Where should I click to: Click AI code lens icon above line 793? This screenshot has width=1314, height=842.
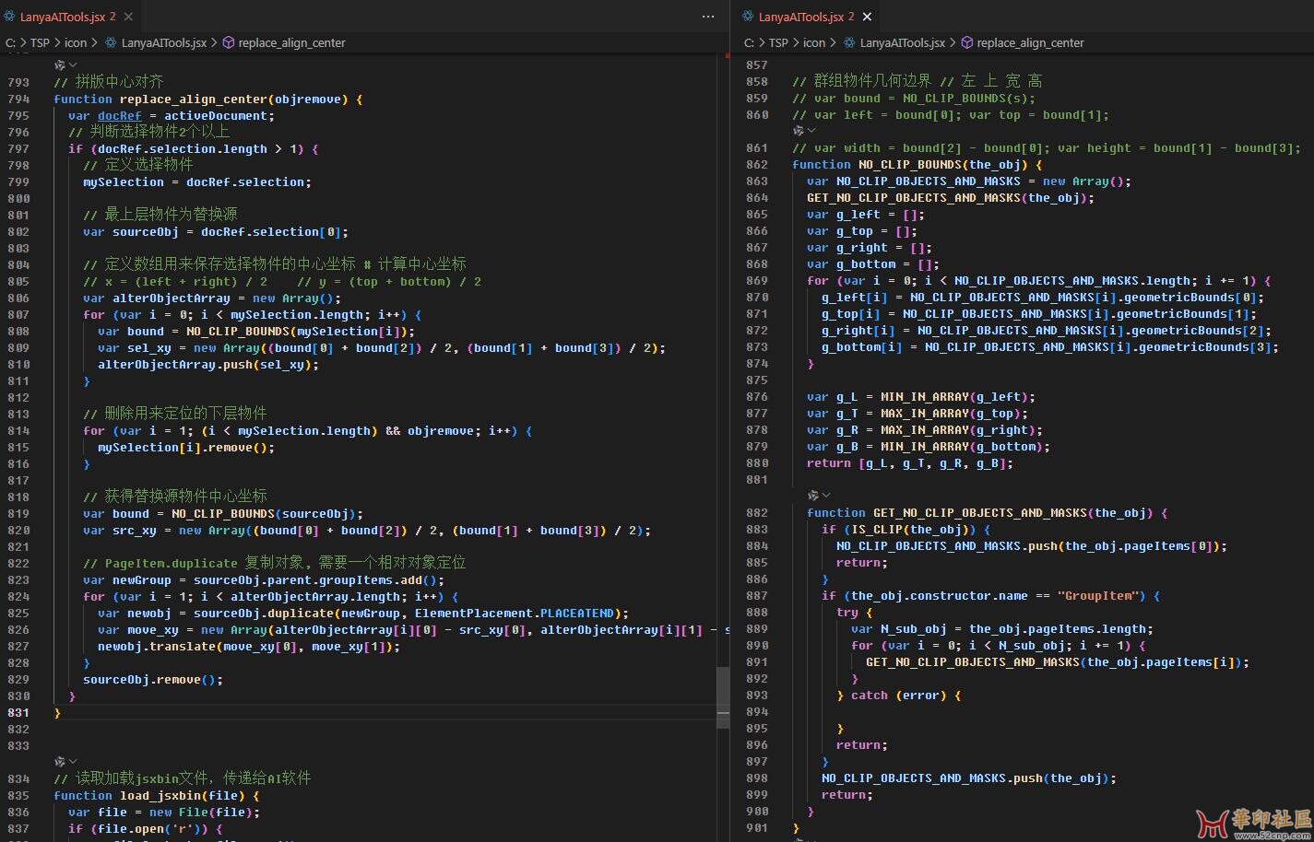tap(60, 64)
